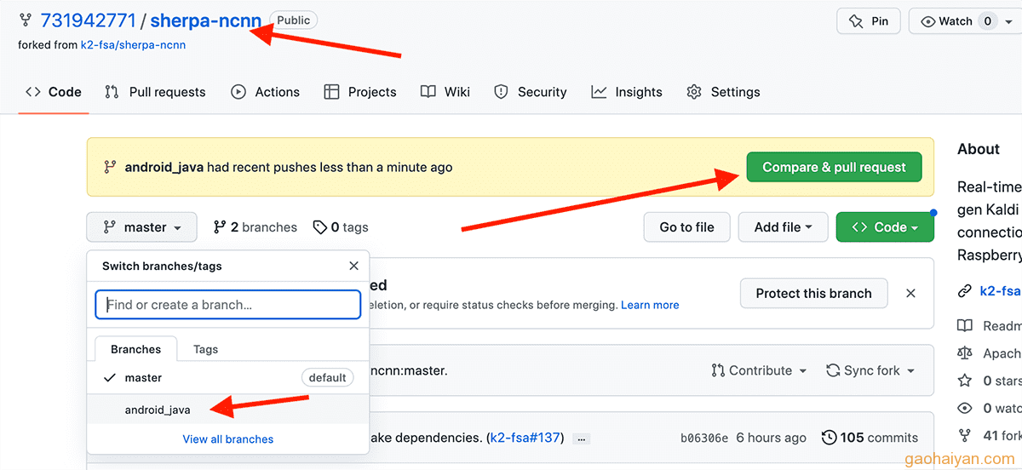Dismiss the branch protection notice

click(x=910, y=293)
